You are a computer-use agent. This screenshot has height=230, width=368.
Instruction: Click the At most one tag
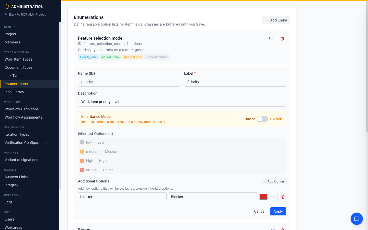[133, 57]
